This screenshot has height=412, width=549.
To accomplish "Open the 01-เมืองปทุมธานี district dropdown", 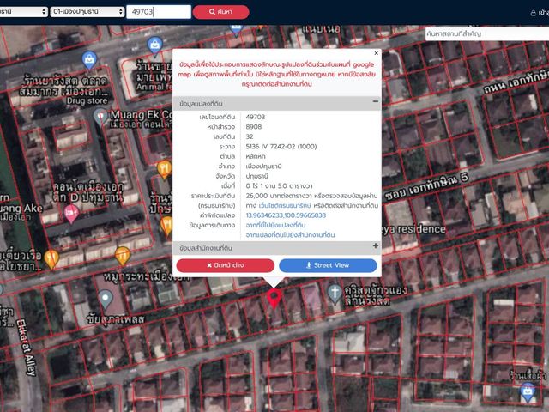I will tap(87, 11).
